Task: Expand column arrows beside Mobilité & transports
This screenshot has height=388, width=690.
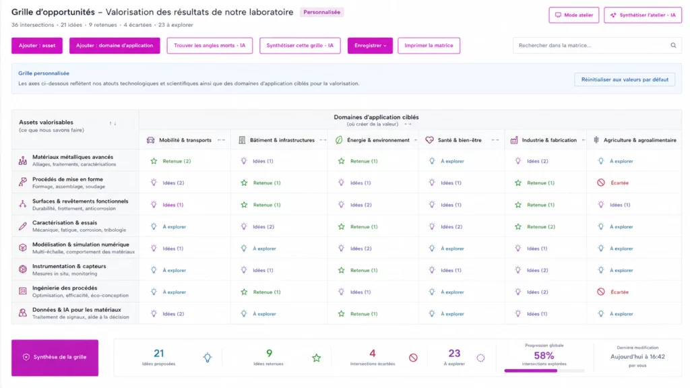Action: (221, 140)
